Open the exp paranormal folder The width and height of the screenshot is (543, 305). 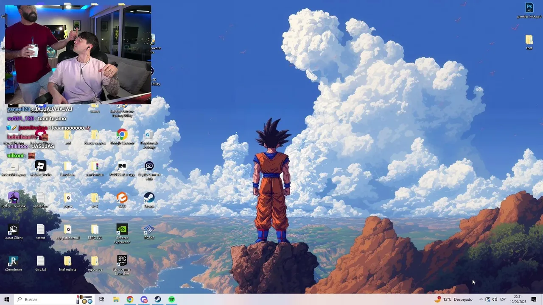(x=67, y=232)
